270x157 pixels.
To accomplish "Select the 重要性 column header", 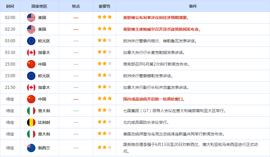I will [104, 6].
